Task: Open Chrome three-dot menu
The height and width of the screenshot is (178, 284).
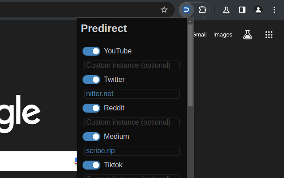Action: point(274,10)
